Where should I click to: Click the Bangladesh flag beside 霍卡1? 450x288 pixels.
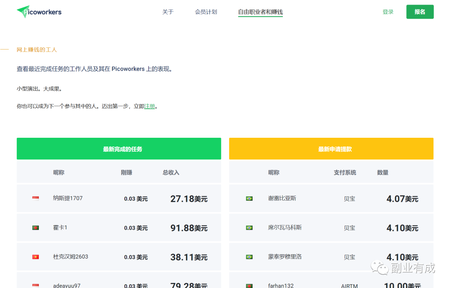click(35, 228)
